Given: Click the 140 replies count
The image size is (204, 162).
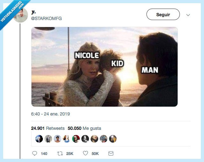Looking at the screenshot, I should [x=44, y=154].
